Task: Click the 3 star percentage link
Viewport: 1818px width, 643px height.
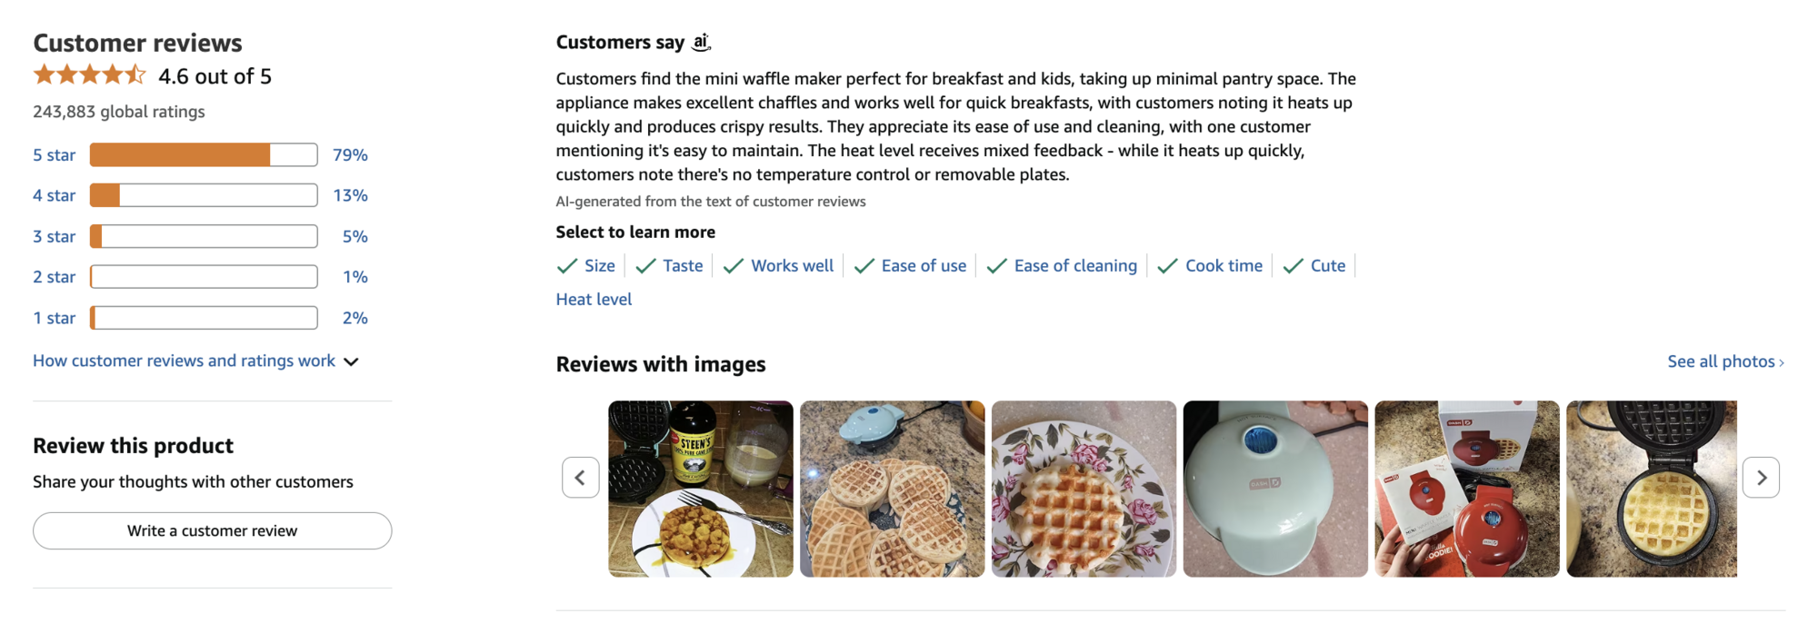Action: [x=355, y=237]
